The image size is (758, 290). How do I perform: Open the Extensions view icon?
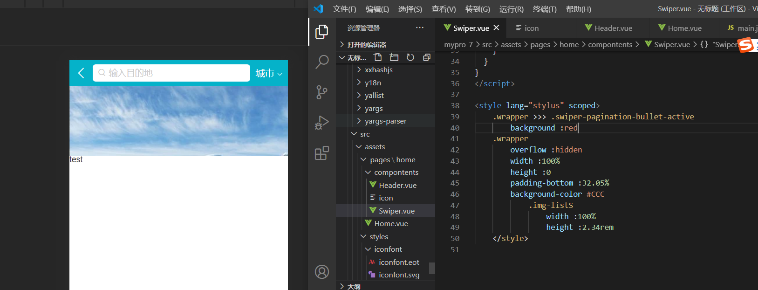coord(321,153)
